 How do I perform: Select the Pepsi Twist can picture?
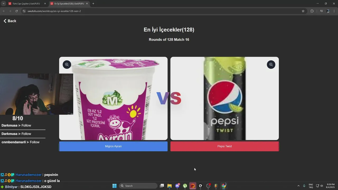pos(224,98)
